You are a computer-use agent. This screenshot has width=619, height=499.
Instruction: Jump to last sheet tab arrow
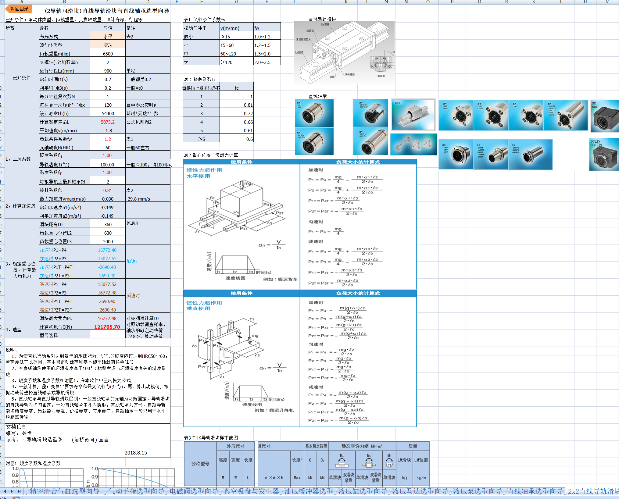point(19,491)
